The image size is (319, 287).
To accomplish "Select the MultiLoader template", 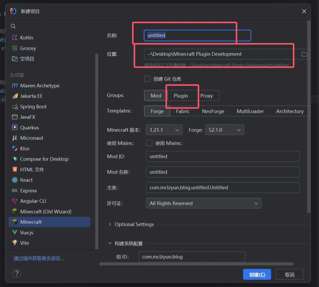I will [250, 111].
